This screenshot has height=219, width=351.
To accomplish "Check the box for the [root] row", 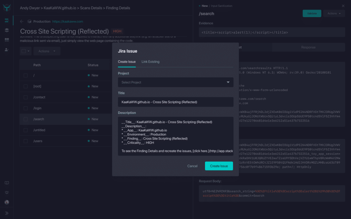I will [x=25, y=86].
